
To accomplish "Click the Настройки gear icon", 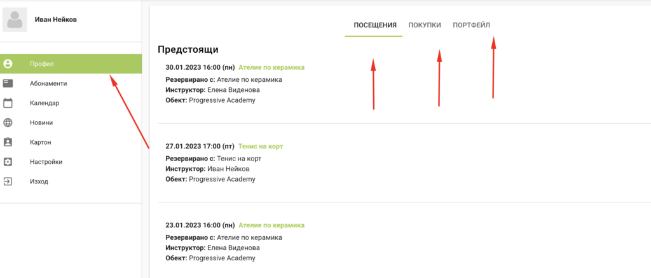I will (x=8, y=162).
